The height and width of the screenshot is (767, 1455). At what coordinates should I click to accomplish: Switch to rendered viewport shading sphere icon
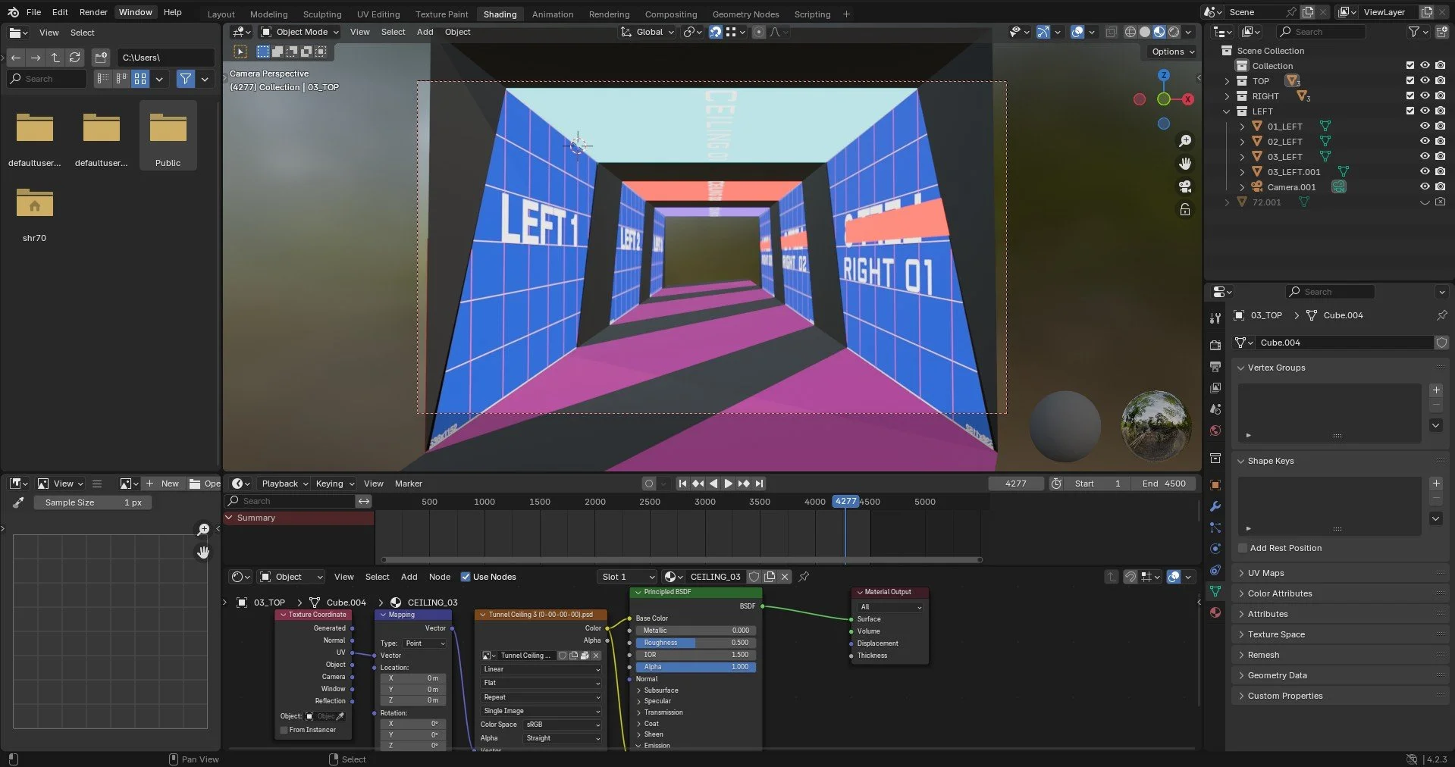click(1174, 32)
